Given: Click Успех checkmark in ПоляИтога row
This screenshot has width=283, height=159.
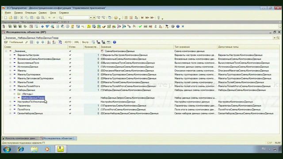Looking at the screenshot, I should pyautogui.click(x=70, y=110).
